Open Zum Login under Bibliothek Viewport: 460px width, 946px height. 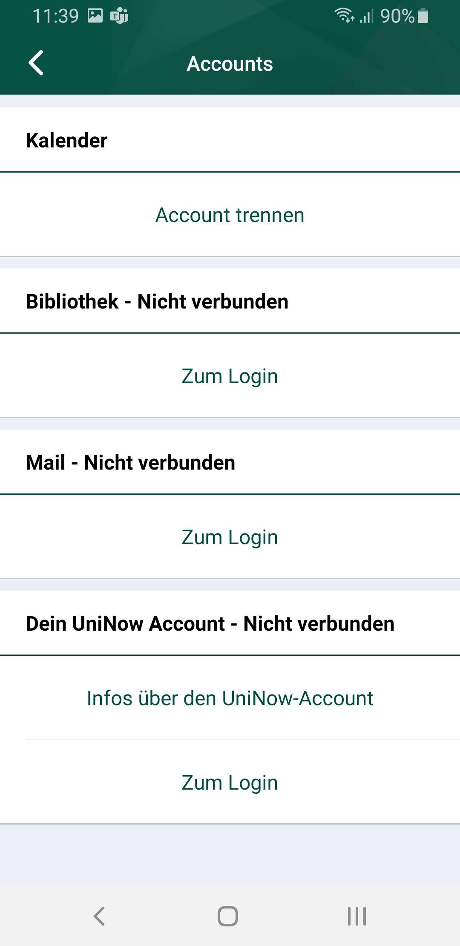(230, 376)
